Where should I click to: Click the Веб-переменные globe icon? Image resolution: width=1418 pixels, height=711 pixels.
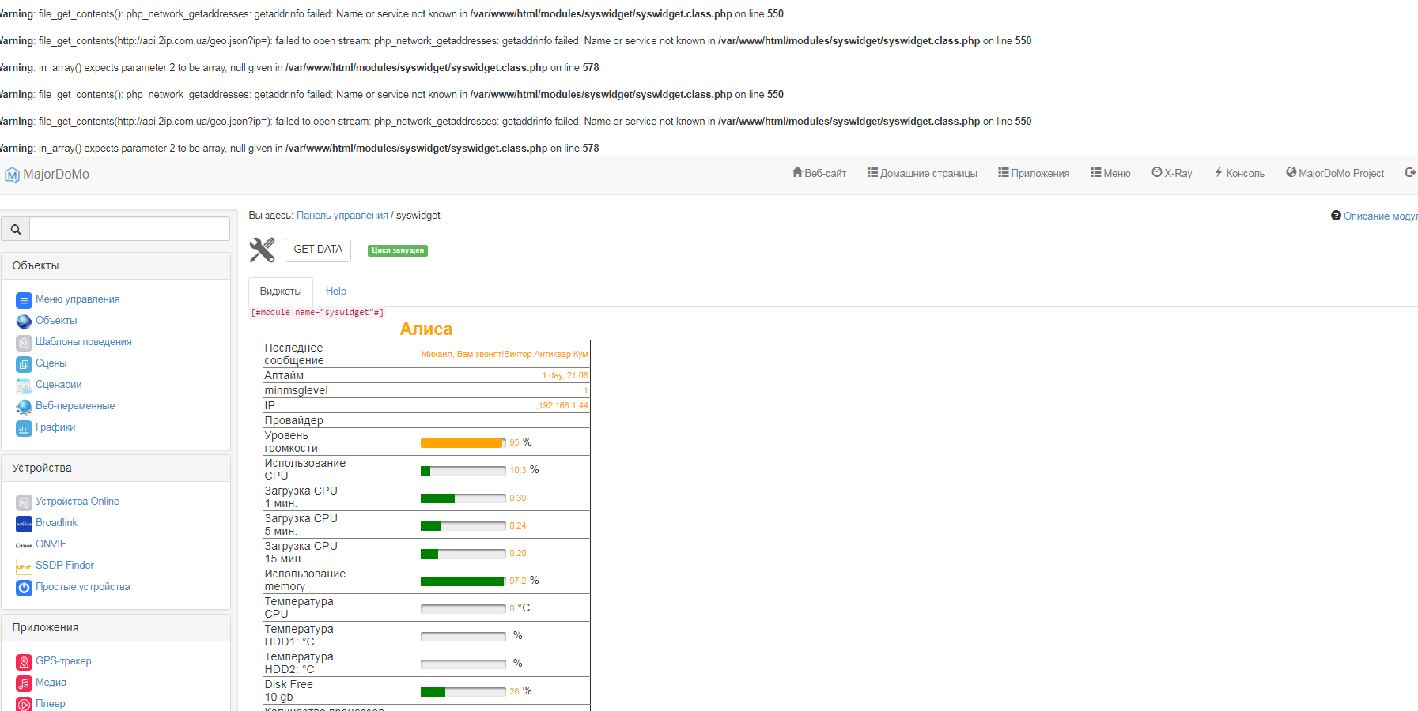(x=24, y=407)
